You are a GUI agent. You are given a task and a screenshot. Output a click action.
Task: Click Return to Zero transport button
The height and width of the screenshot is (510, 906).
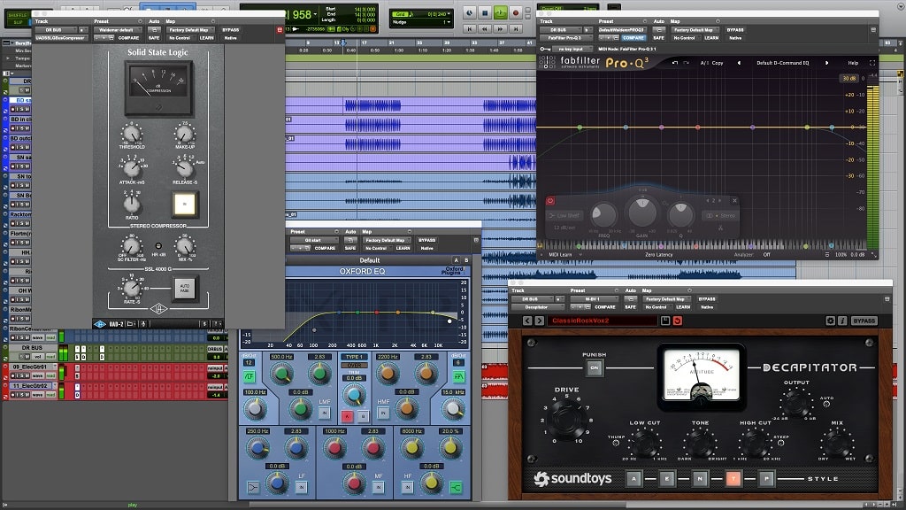(x=469, y=28)
